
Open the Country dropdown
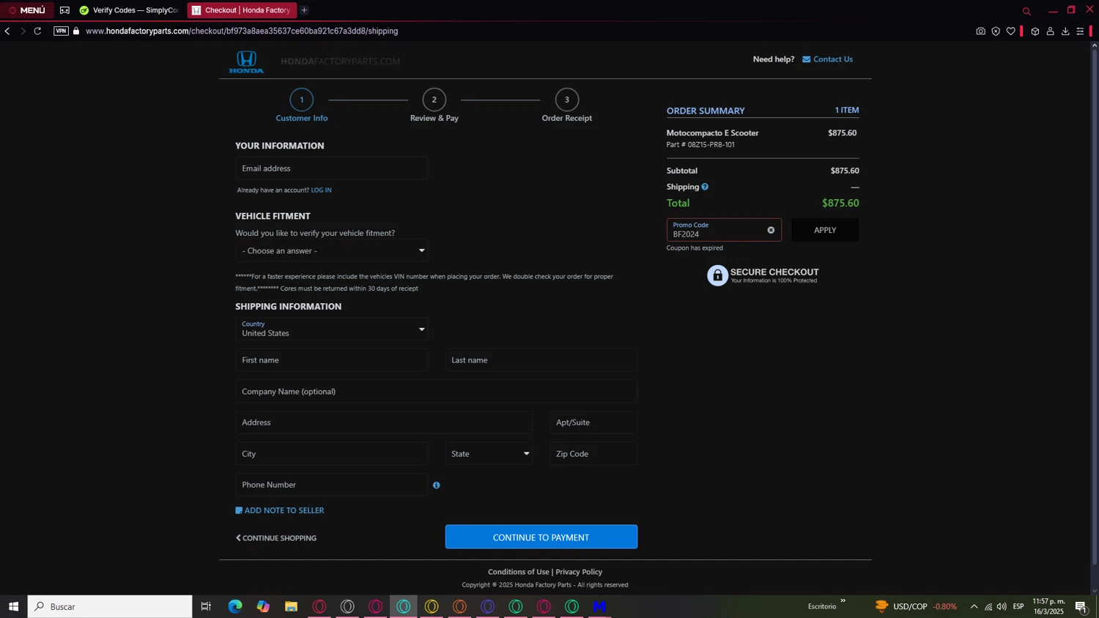[x=332, y=329]
